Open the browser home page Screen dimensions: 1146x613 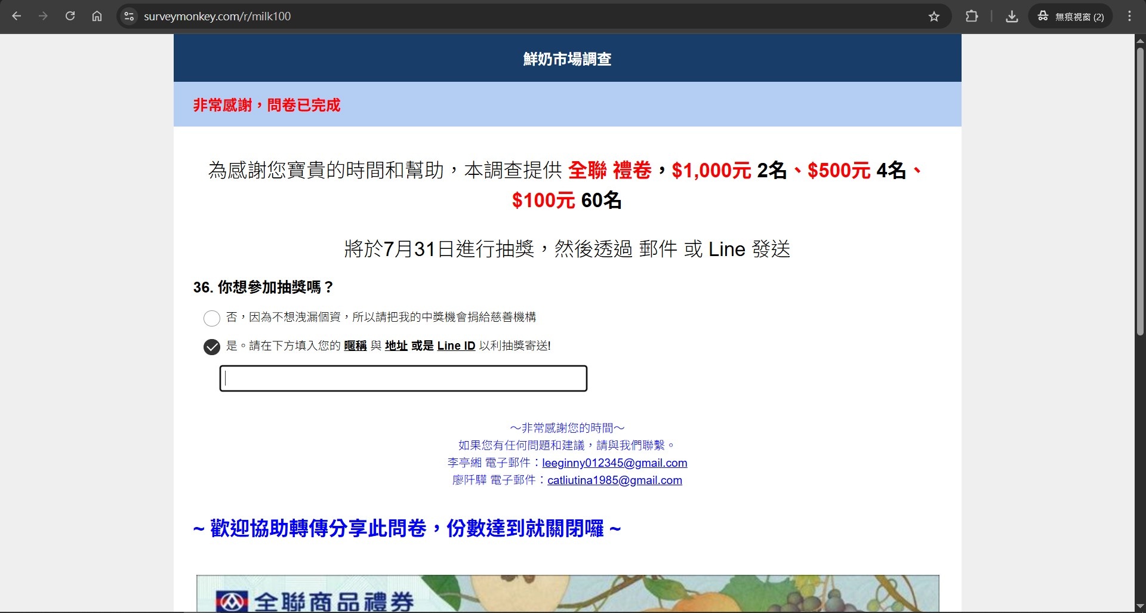pos(97,16)
